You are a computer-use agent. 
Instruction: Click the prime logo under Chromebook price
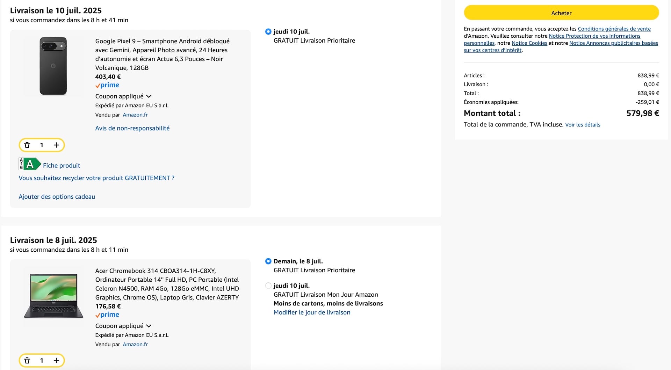[x=107, y=315]
